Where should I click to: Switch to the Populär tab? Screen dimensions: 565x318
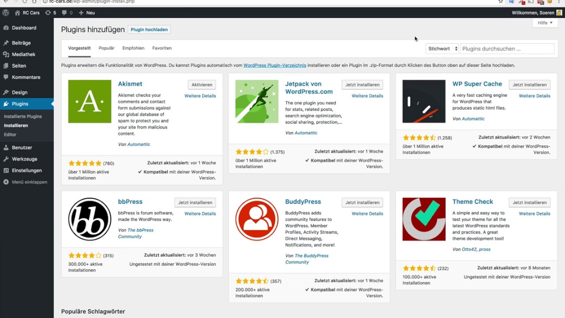(x=106, y=48)
